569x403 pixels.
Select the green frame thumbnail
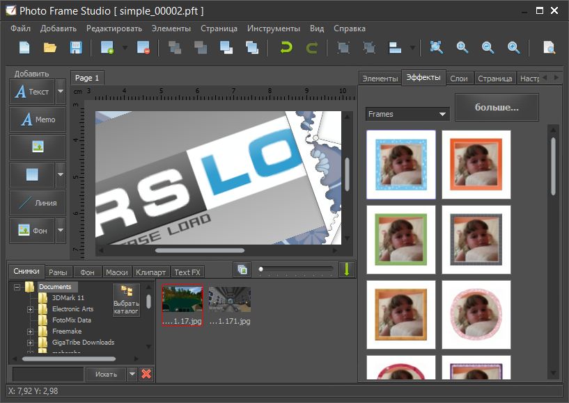(x=401, y=240)
